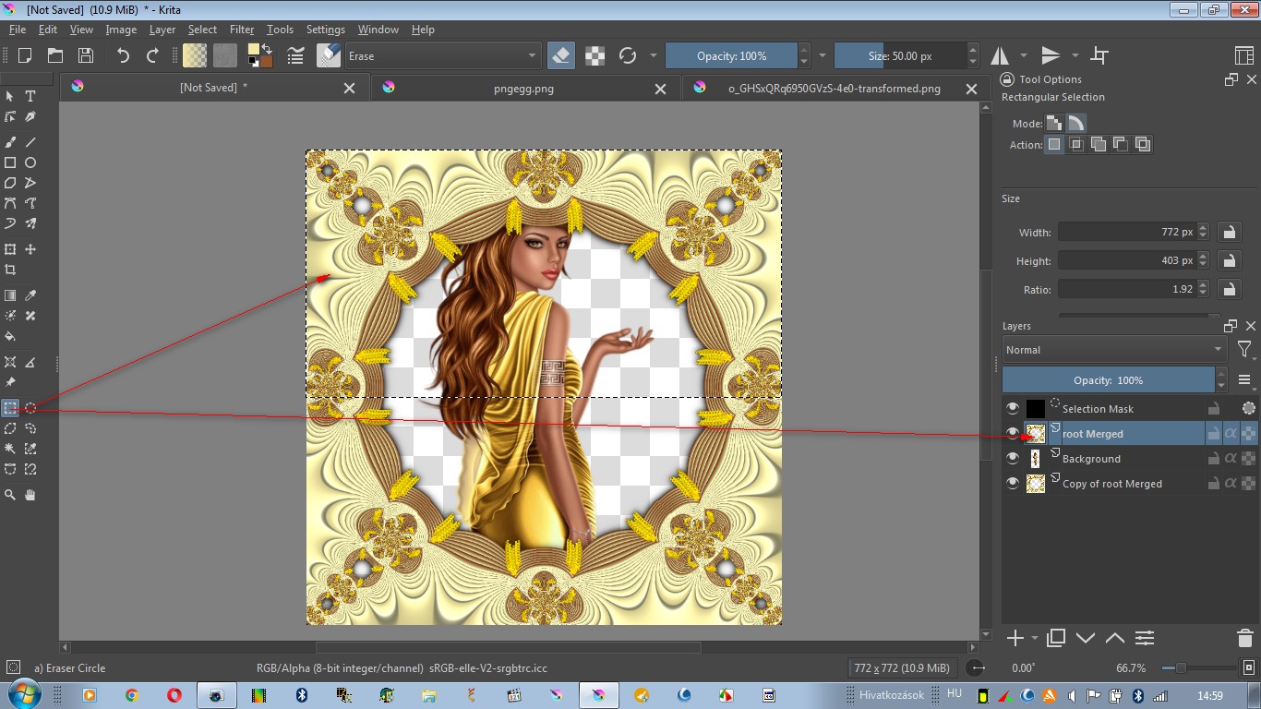Screen dimensions: 1261x709
Task: Open the Filter menu
Action: click(242, 30)
